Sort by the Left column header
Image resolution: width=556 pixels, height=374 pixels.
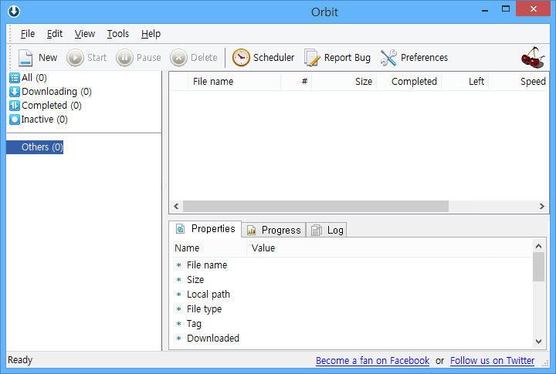(x=465, y=82)
